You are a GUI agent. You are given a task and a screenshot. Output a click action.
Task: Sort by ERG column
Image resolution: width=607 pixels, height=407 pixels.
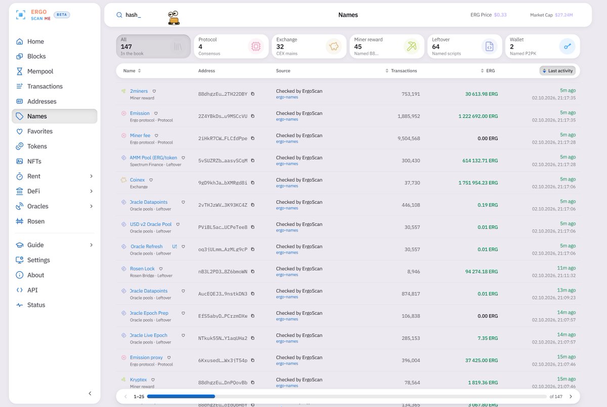click(487, 71)
